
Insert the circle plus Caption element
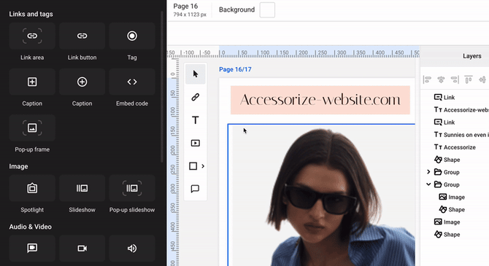coord(82,82)
